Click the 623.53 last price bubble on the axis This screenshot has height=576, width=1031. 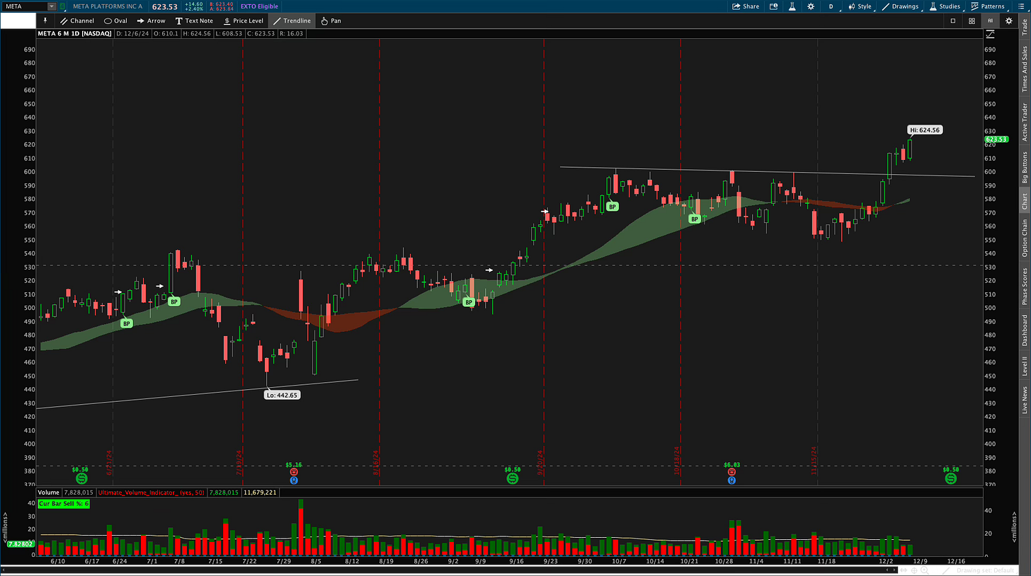pyautogui.click(x=996, y=139)
